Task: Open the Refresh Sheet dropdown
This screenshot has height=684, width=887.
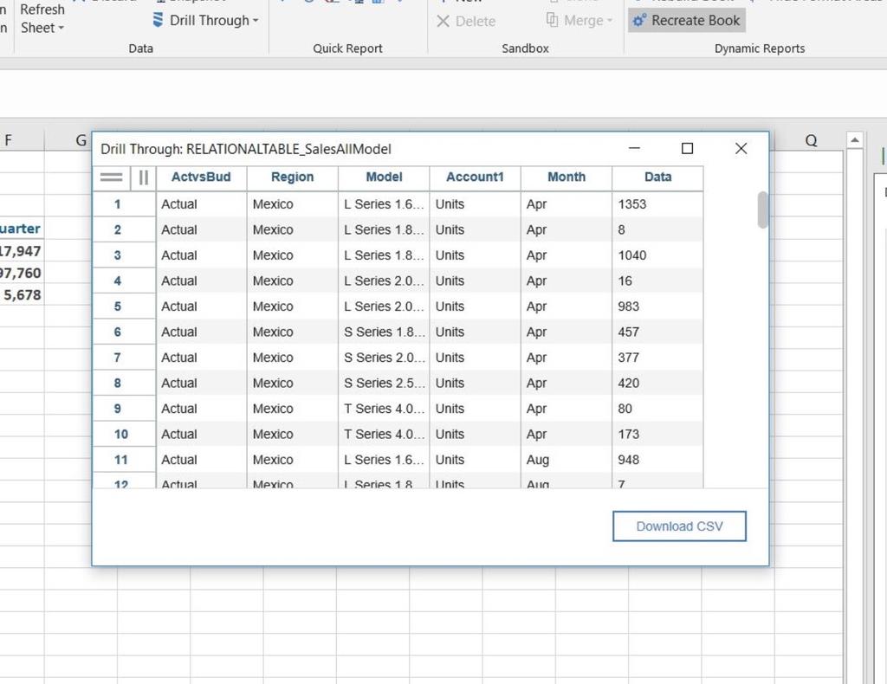Action: (x=42, y=19)
